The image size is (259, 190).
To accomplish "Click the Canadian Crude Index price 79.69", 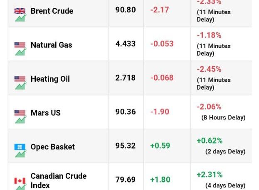I will click(126, 180).
